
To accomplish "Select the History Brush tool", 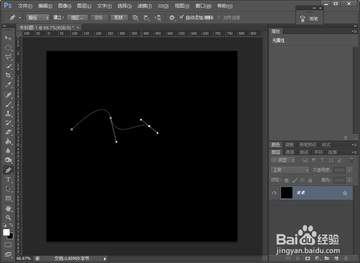I will (8, 123).
